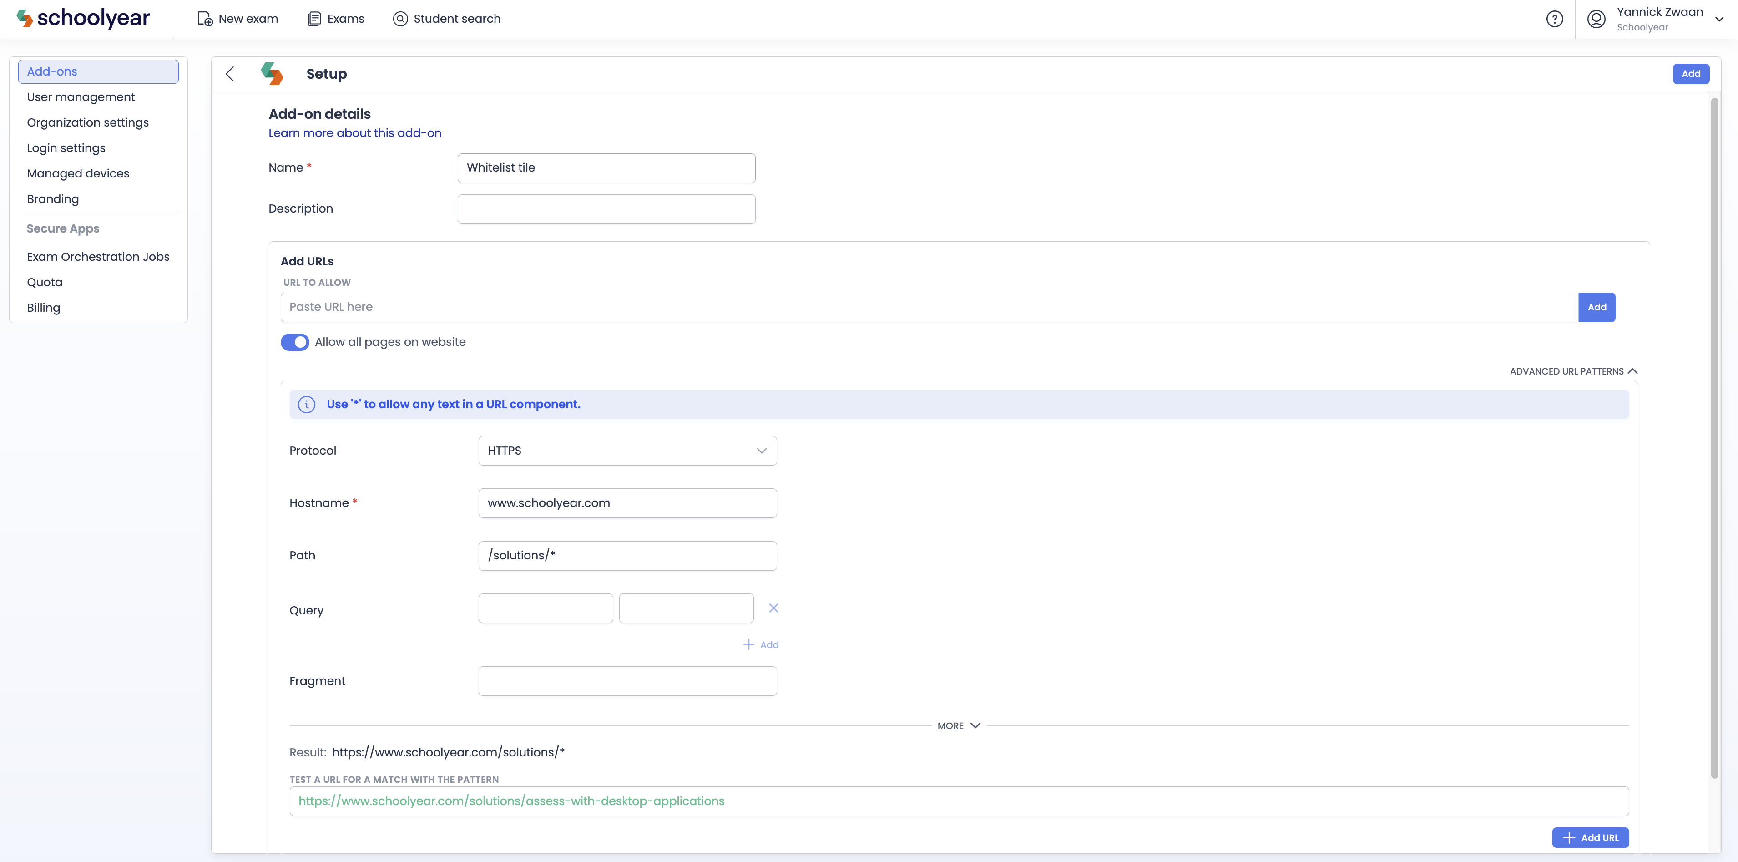
Task: Click the Secure Apps section heading
Action: pyautogui.click(x=63, y=229)
